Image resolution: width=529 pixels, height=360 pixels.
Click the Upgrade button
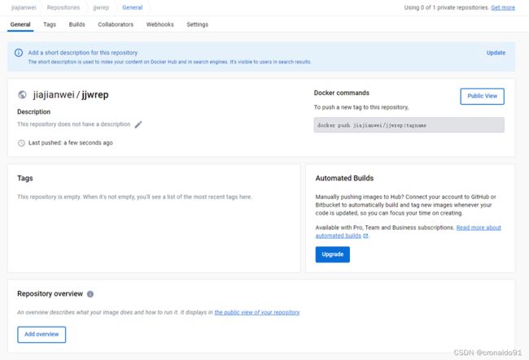pyautogui.click(x=333, y=254)
